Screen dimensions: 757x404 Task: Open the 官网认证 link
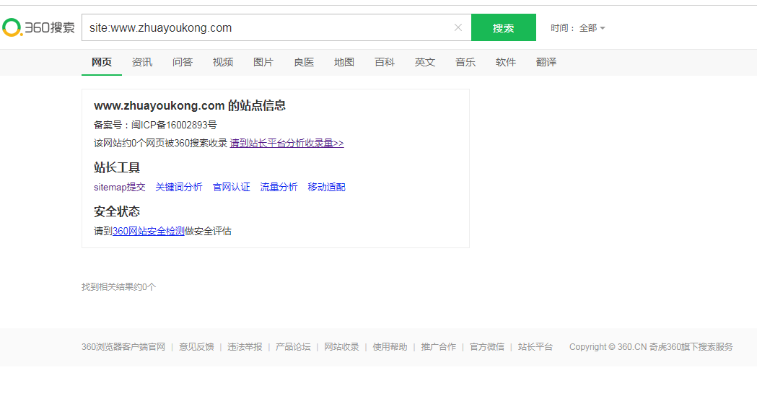[x=231, y=188]
